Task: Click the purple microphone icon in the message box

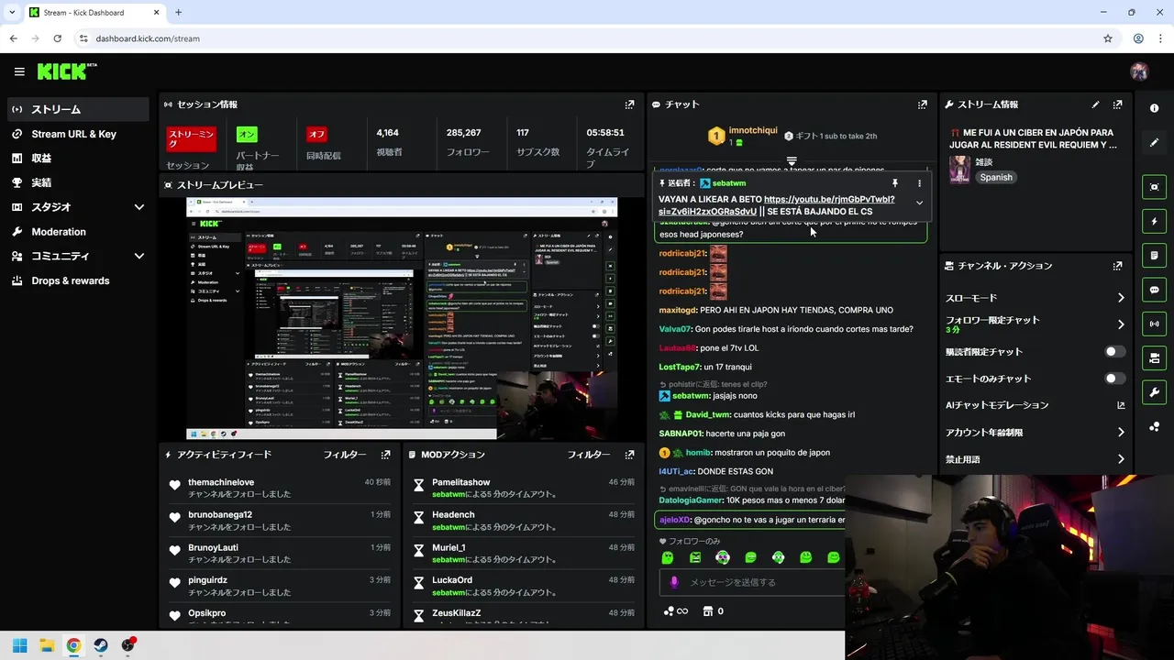Action: click(x=674, y=582)
